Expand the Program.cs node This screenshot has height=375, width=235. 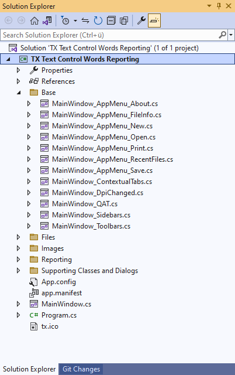[18, 315]
